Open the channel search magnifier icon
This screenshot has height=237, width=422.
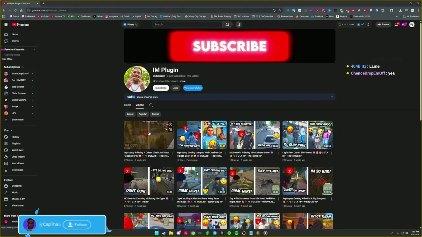pos(151,105)
